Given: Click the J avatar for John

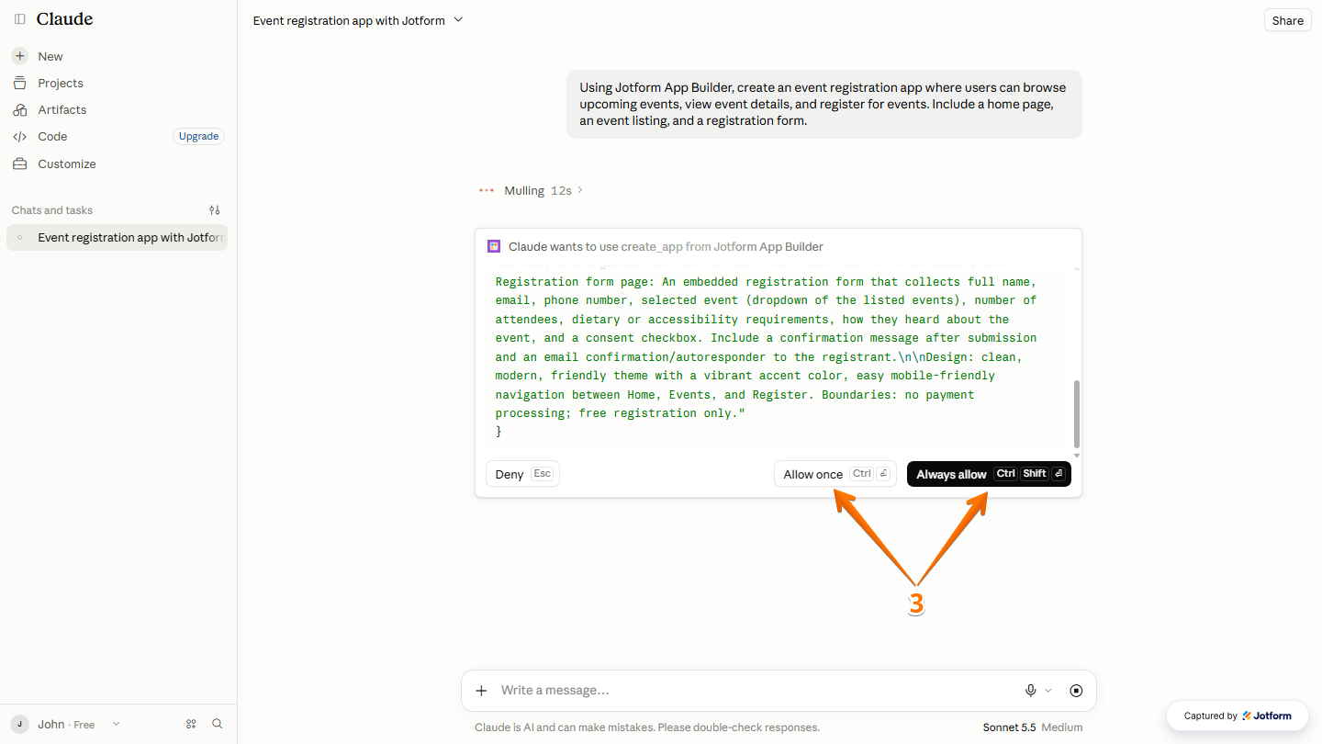Looking at the screenshot, I should 20,724.
